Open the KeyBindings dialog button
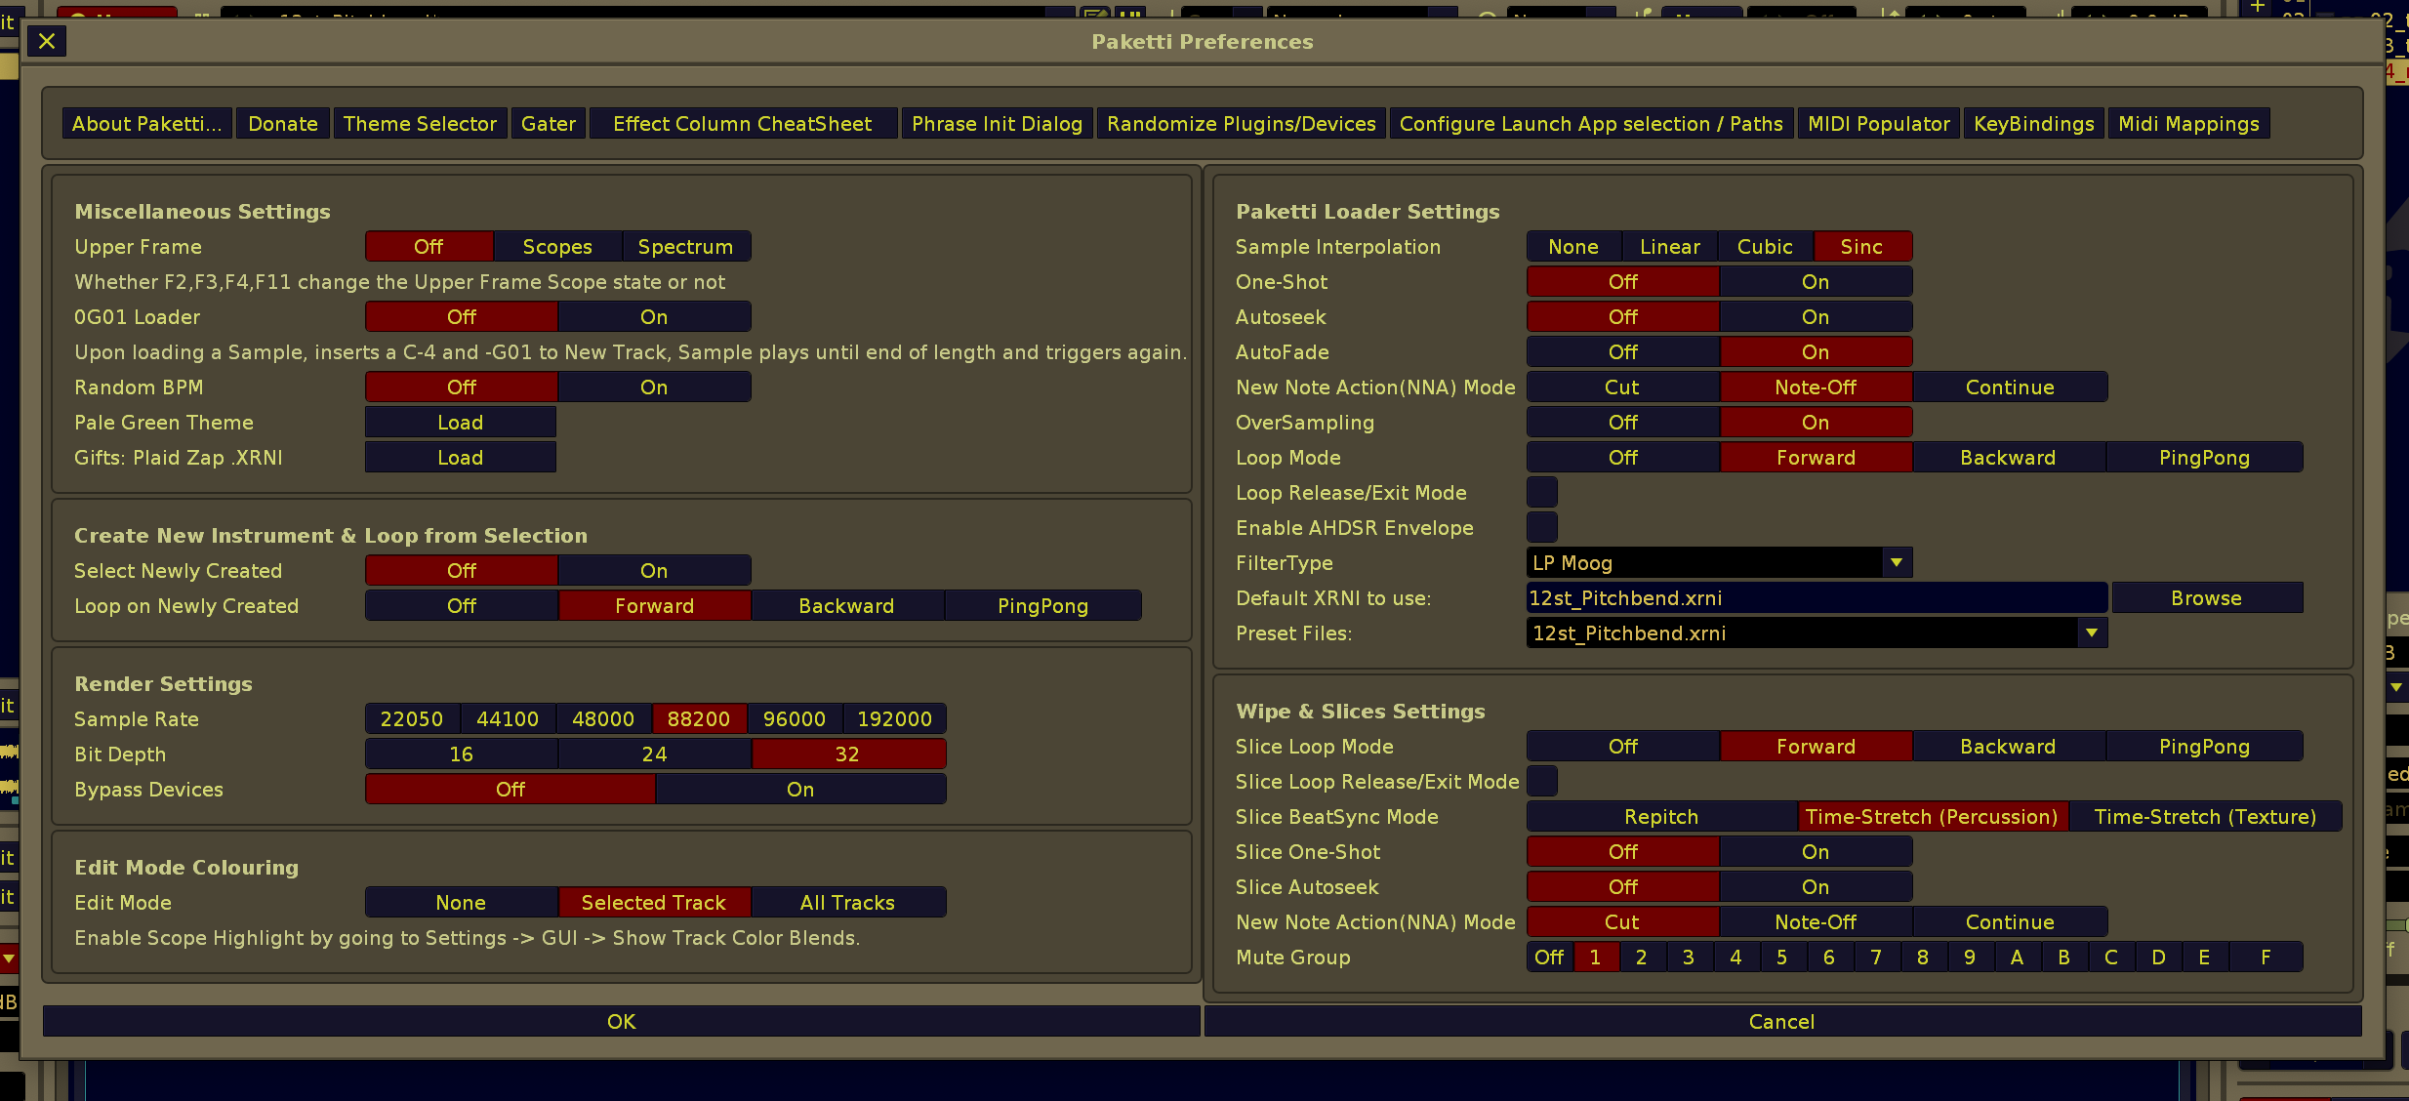 pos(2033,123)
